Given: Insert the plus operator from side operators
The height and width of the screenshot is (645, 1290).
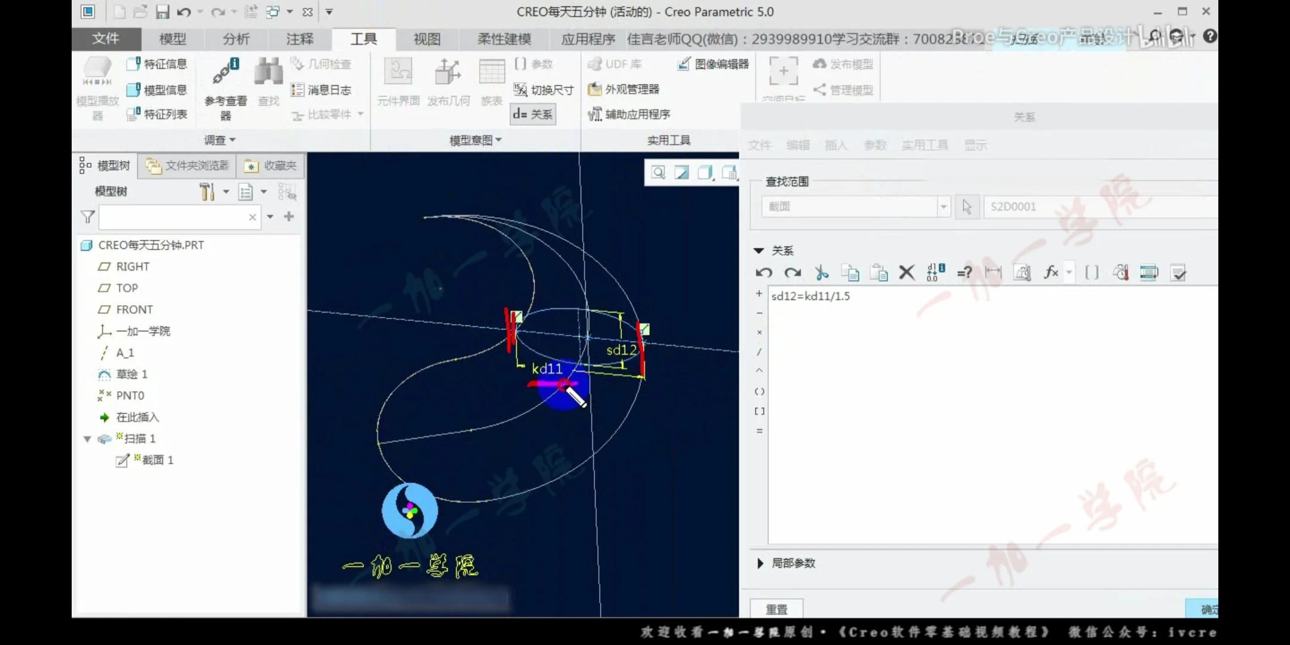Looking at the screenshot, I should click(x=759, y=294).
